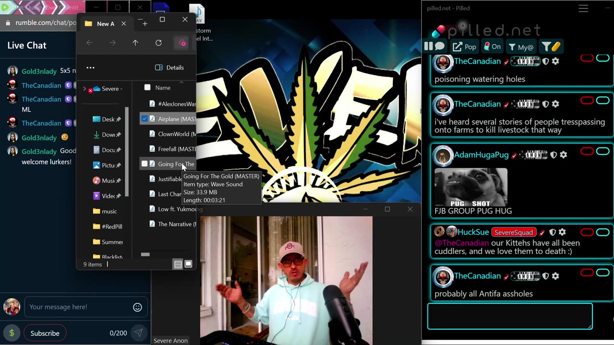Click the Pop out button in Pilled
The height and width of the screenshot is (345, 614).
(464, 46)
